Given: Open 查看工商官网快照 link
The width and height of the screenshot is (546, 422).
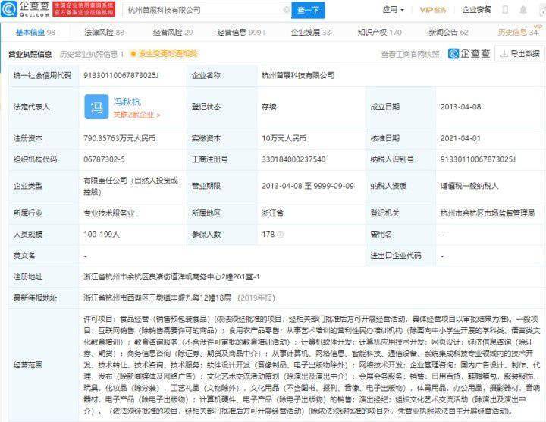Looking at the screenshot, I should (x=409, y=54).
